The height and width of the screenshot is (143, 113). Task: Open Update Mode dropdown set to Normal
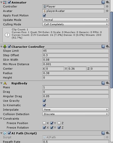[x=75, y=20]
